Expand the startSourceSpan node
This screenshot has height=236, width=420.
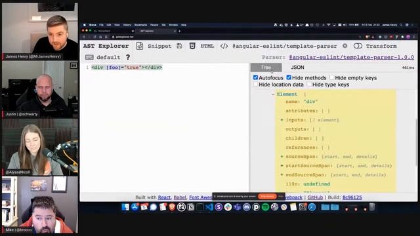[282, 166]
